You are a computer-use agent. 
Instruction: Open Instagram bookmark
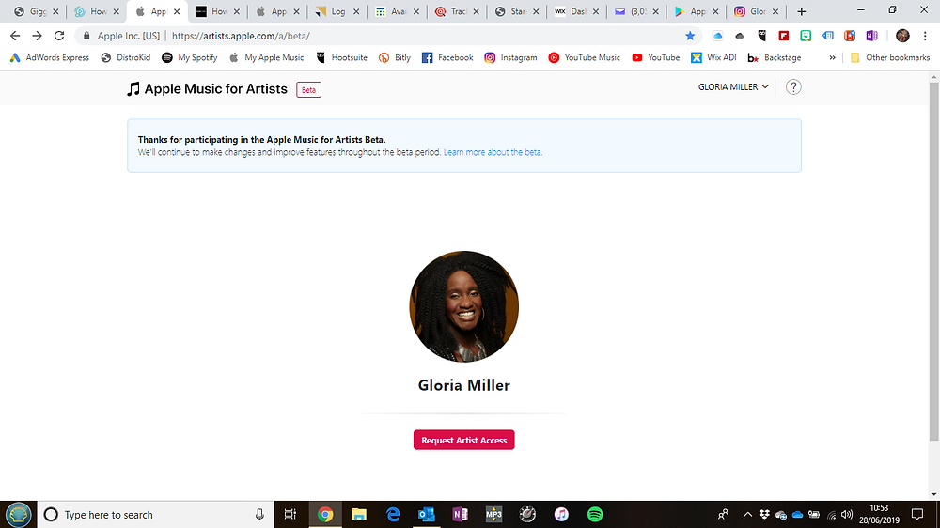510,57
